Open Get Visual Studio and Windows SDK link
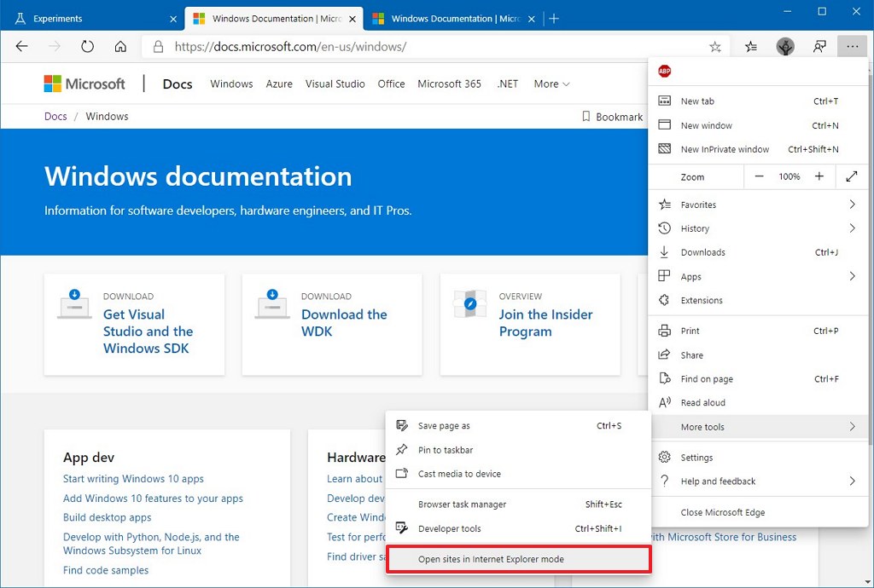The width and height of the screenshot is (874, 588). pos(148,331)
